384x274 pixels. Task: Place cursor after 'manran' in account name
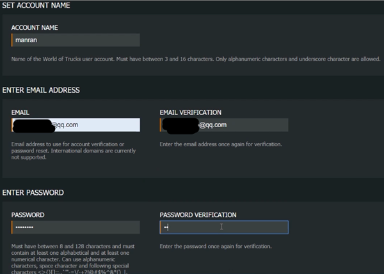point(36,40)
